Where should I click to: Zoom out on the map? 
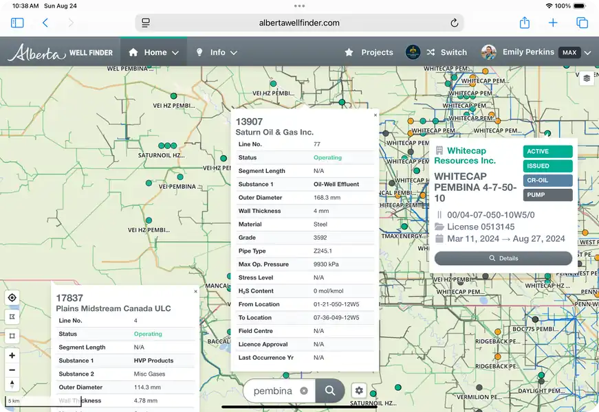12,369
